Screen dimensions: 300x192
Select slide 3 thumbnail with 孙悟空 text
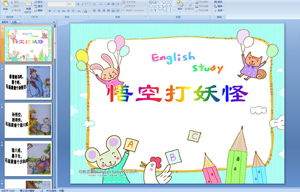[x=28, y=120]
